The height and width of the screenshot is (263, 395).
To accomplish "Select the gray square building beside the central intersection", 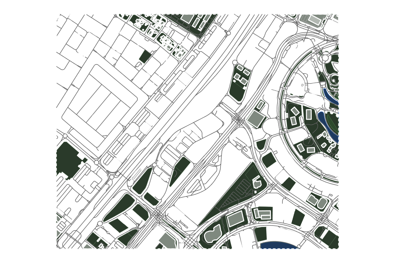I will (x=256, y=118).
